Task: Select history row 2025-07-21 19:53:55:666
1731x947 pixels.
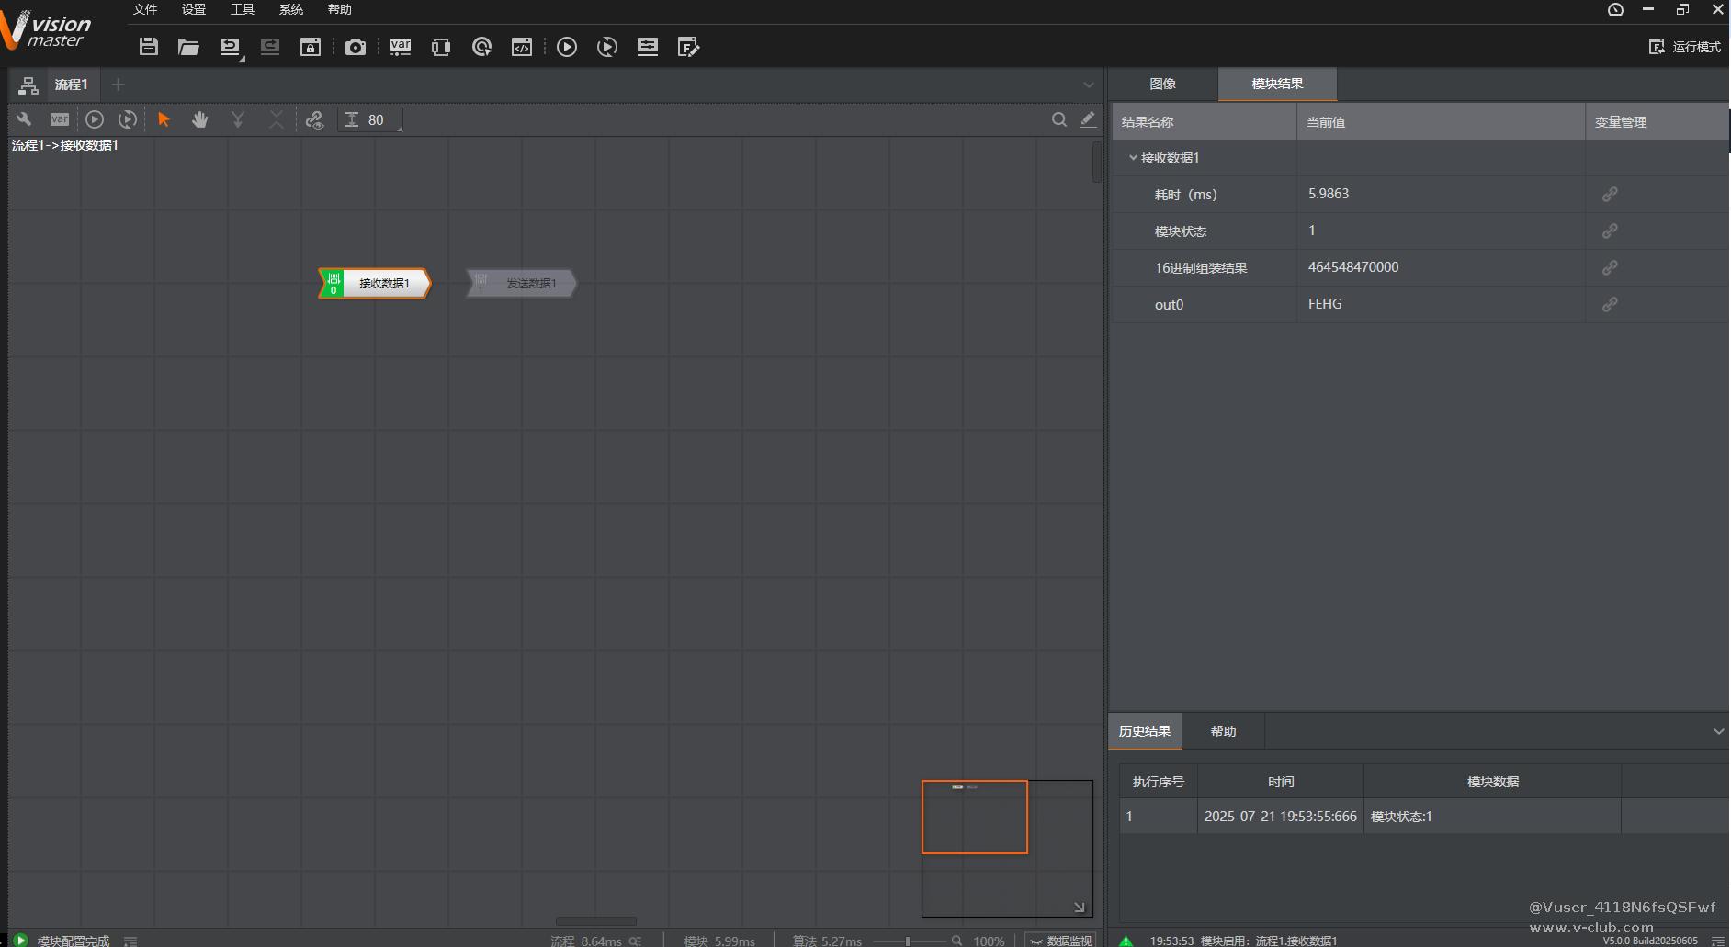Action: [1424, 816]
